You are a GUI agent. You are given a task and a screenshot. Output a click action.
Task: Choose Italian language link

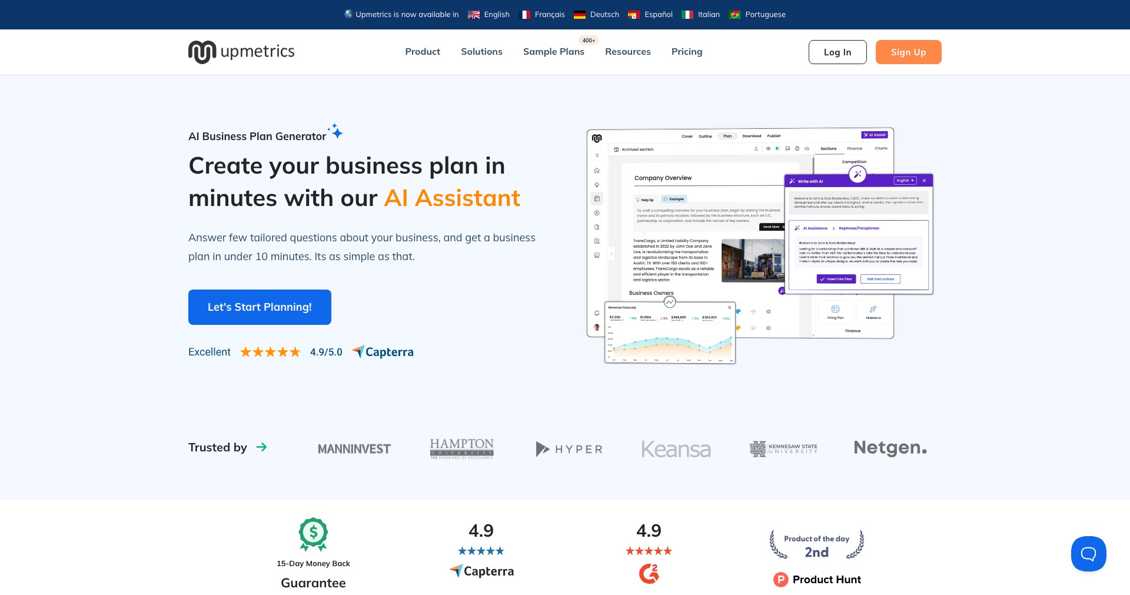coord(709,15)
